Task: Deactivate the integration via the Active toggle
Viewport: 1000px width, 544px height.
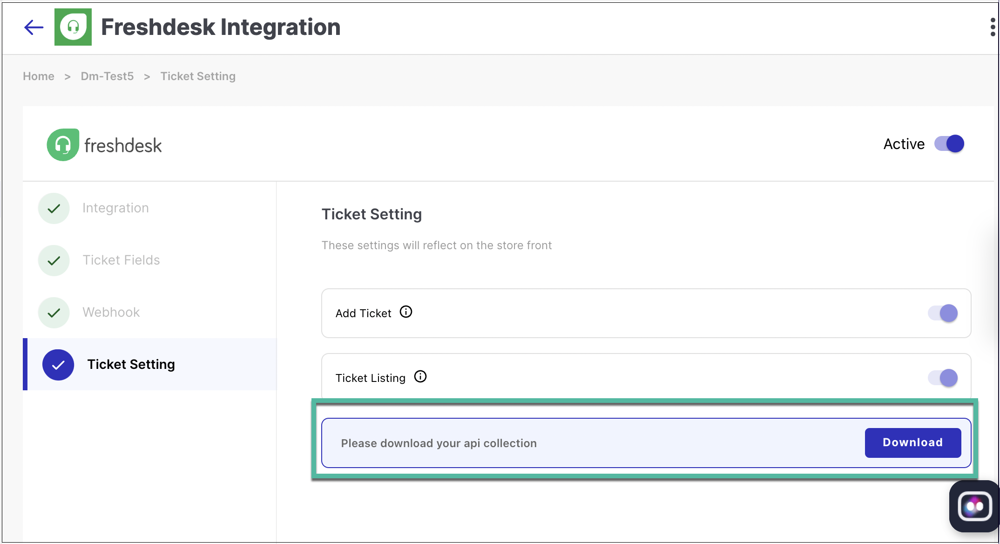Action: click(x=949, y=143)
